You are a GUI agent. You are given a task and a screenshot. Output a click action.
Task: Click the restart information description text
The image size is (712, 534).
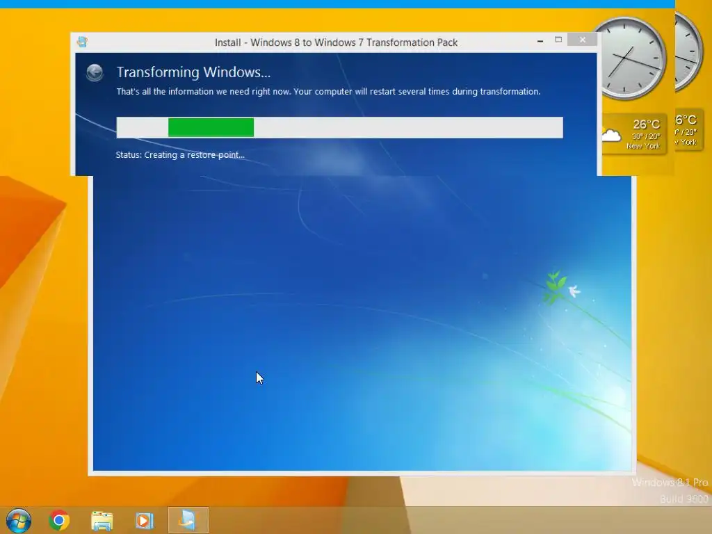[328, 92]
